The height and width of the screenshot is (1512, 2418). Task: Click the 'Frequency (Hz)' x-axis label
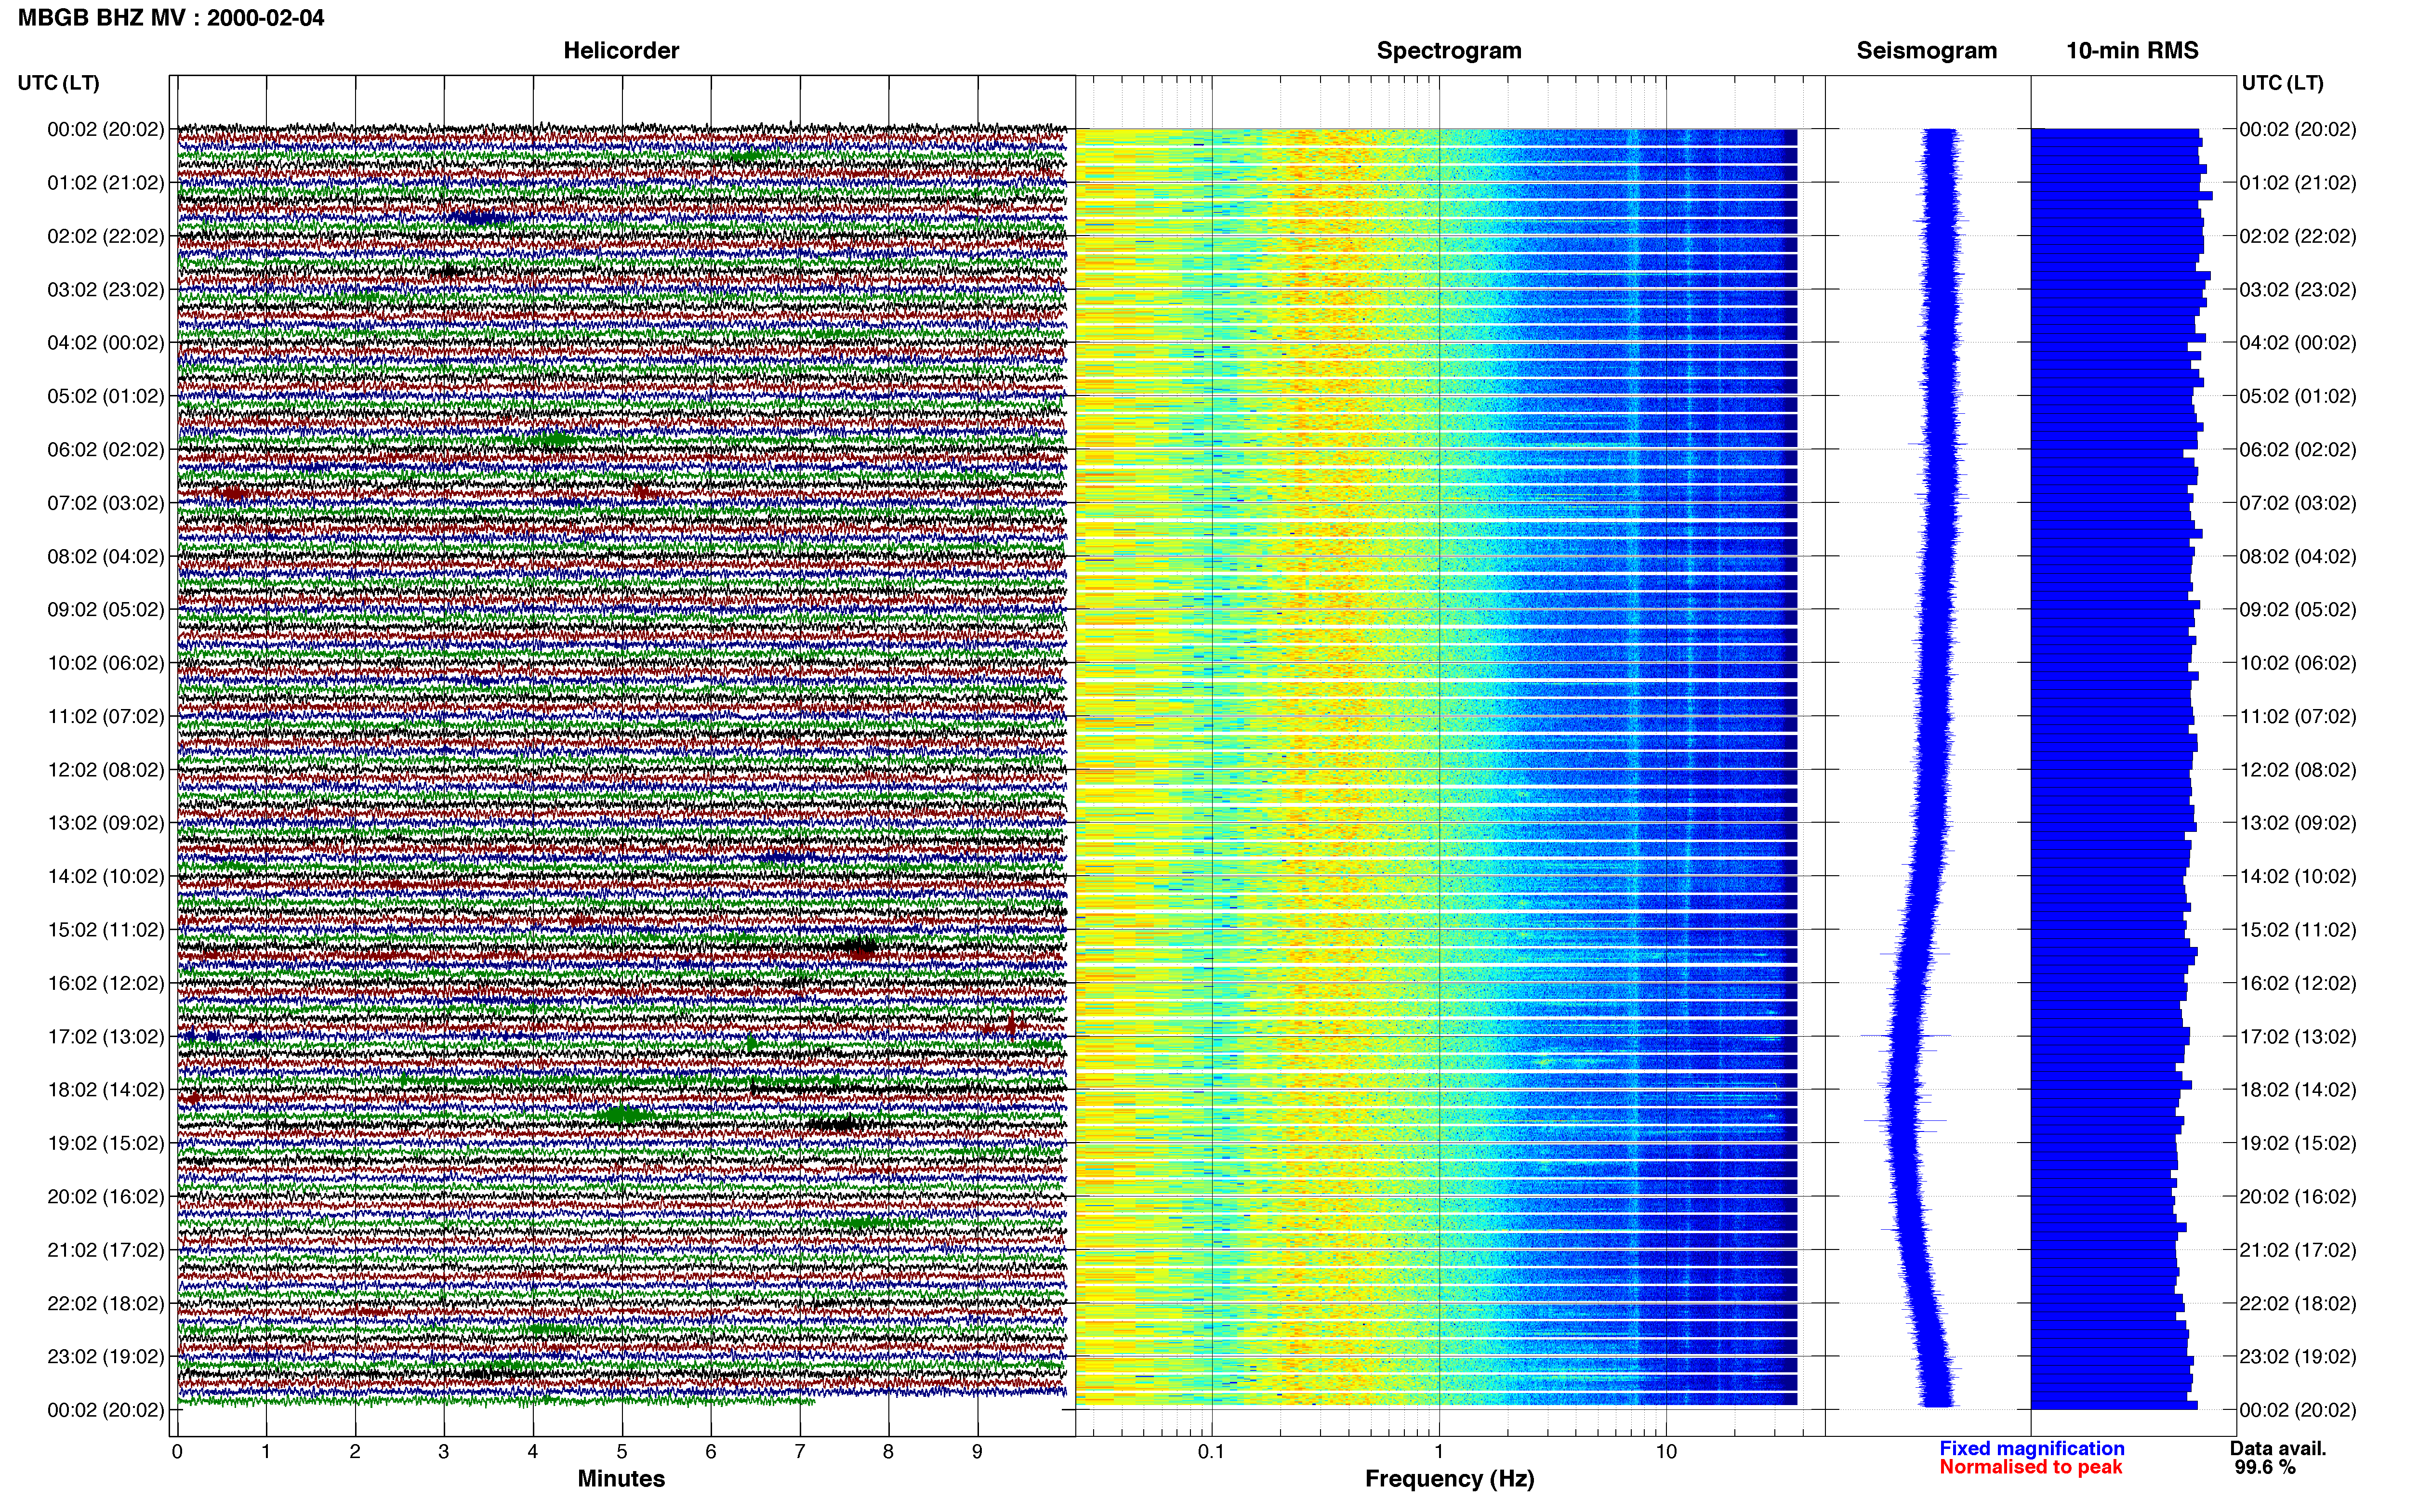(x=1449, y=1479)
